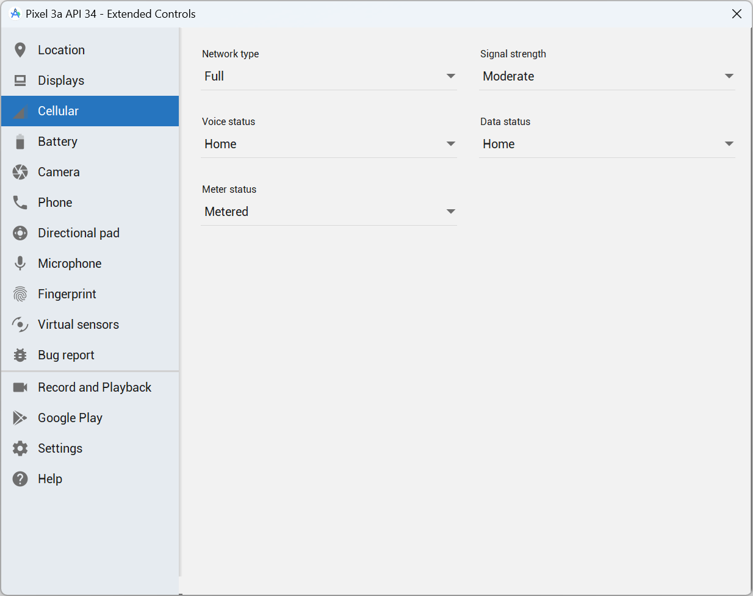Image resolution: width=753 pixels, height=596 pixels.
Task: Click the Displays monitor icon
Action: click(x=20, y=81)
